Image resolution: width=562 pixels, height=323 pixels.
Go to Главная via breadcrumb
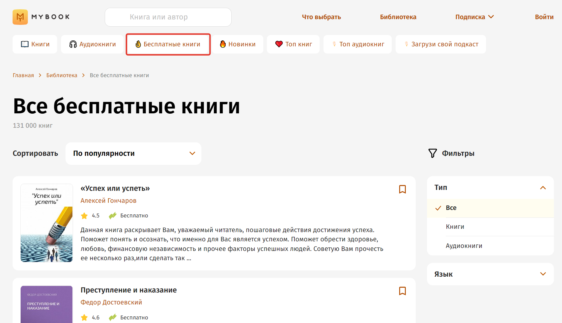23,75
